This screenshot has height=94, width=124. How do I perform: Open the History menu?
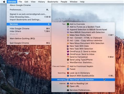(41, 2)
